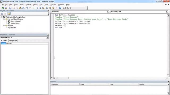Click the Reset stop icon

[x=40, y=8]
